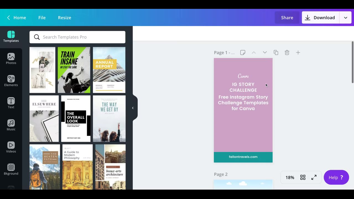Open the File menu
The height and width of the screenshot is (199, 354).
[42, 18]
